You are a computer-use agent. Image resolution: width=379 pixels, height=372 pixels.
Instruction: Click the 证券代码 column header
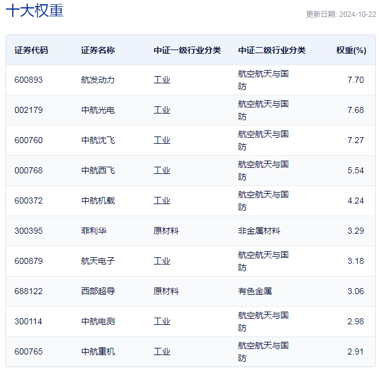pos(31,50)
